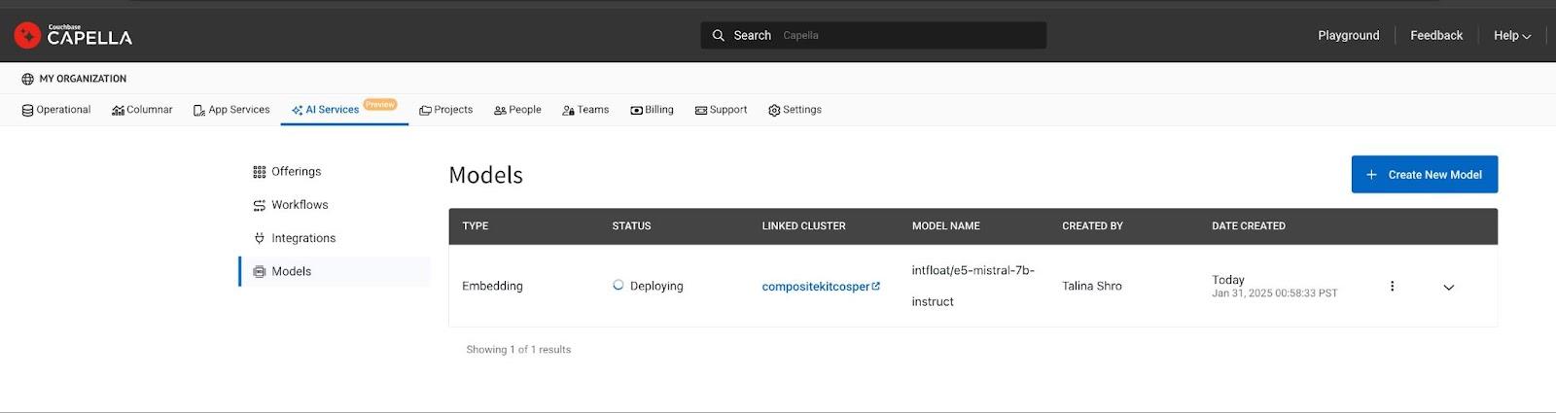This screenshot has width=1556, height=413.
Task: Go to the Billing tab
Action: [x=652, y=110]
